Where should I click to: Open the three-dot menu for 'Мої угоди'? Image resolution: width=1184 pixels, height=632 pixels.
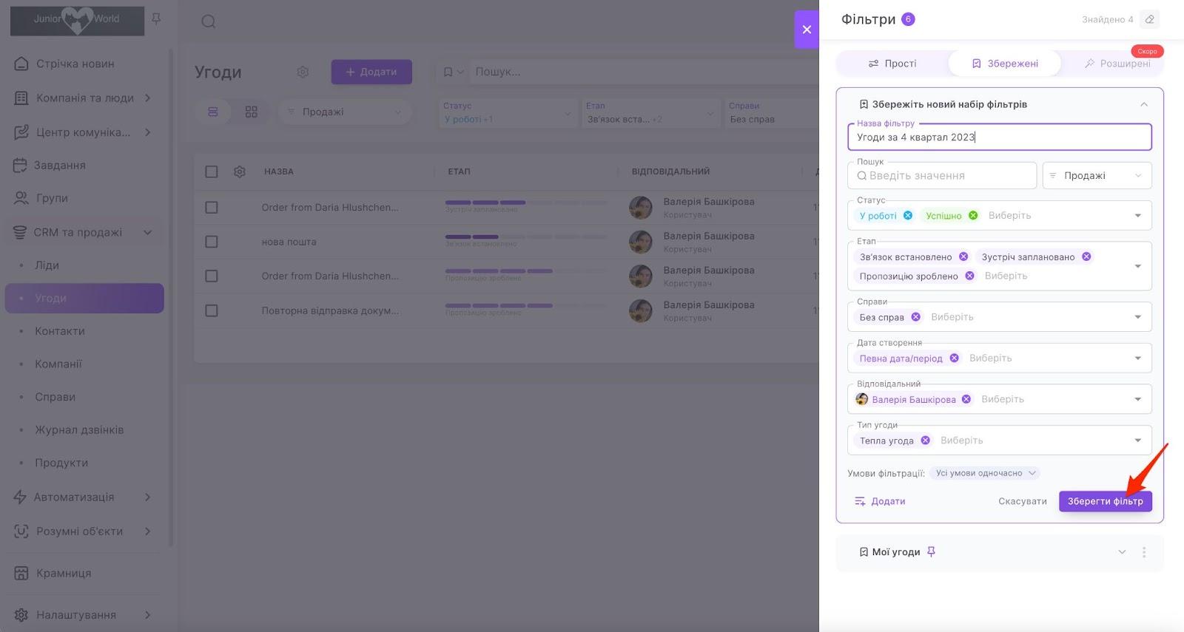[x=1144, y=552]
